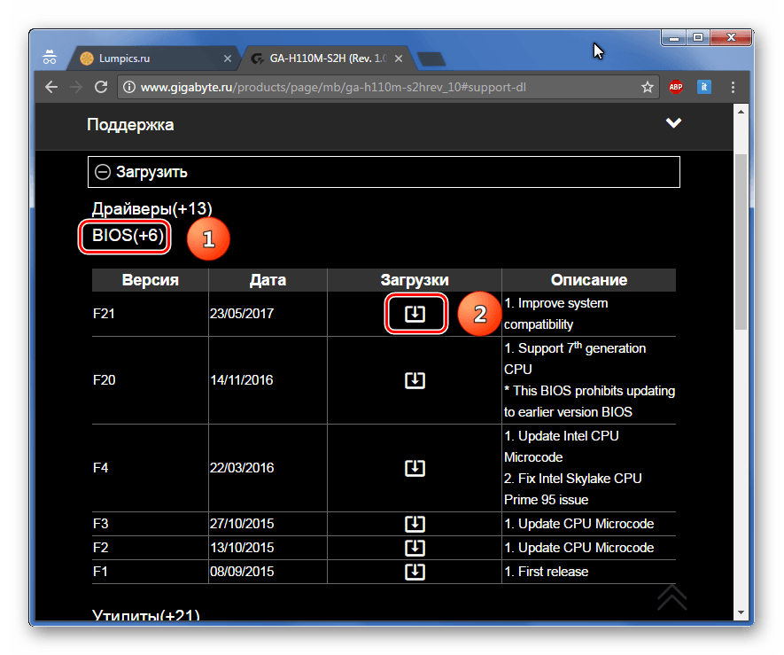This screenshot has width=784, height=655.
Task: Click the vertical page scrollbar
Action: click(x=741, y=239)
